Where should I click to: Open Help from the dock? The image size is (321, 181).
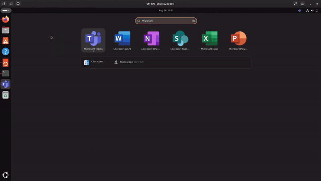6,51
